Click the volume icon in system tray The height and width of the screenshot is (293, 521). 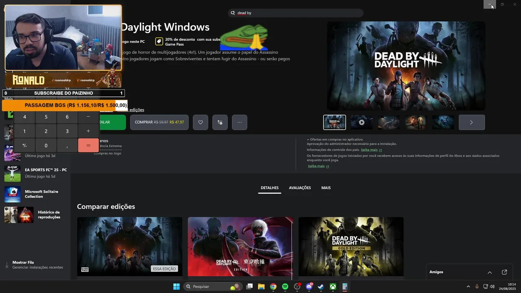pyautogui.click(x=493, y=286)
